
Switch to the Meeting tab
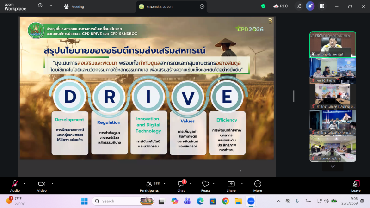(74, 6)
